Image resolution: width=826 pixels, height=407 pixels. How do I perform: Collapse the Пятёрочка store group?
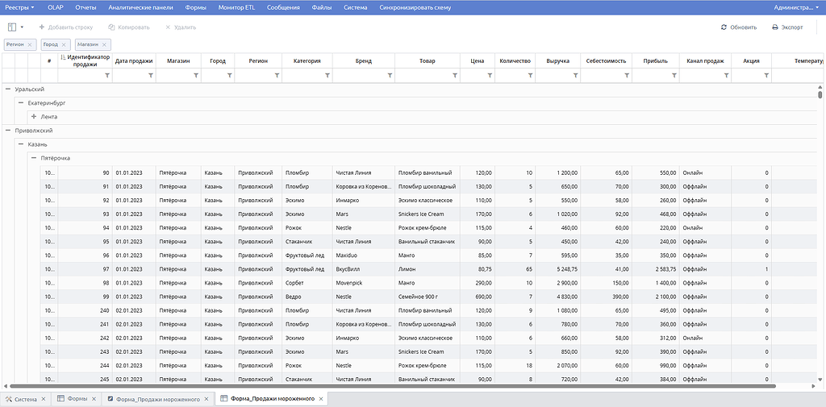(x=34, y=157)
